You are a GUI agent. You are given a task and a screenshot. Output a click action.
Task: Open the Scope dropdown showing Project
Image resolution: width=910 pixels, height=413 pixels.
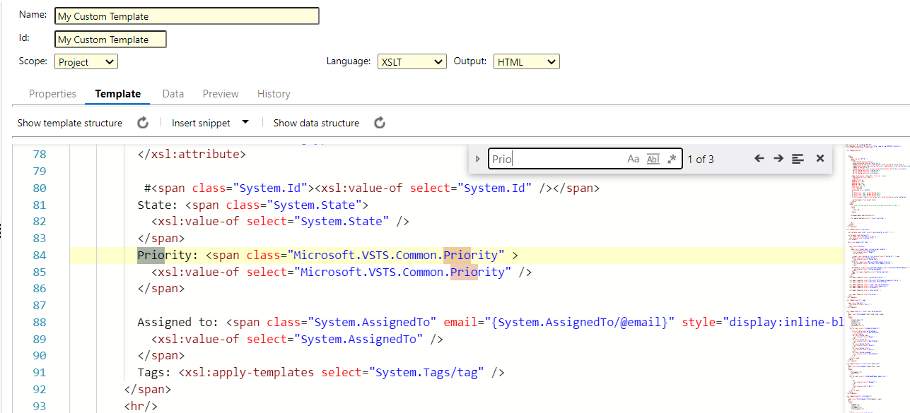86,62
